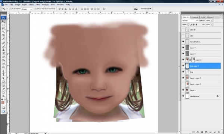Viewport: 224px width, 134px height.
Task: Select the Lasso tool
Action: (3, 29)
